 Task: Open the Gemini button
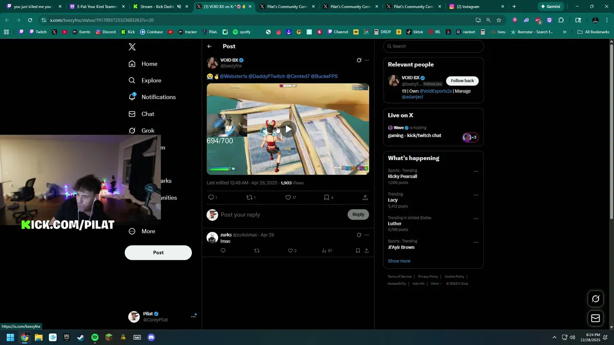tap(550, 7)
